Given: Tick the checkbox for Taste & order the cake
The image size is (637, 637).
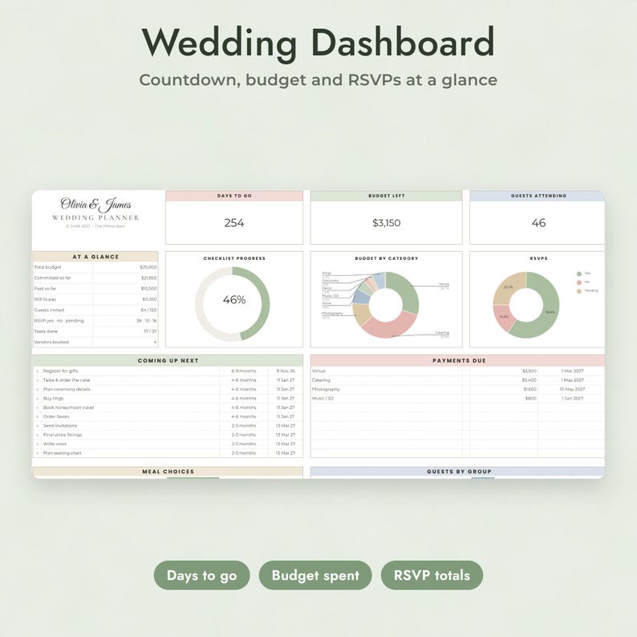Looking at the screenshot, I should click(x=38, y=380).
